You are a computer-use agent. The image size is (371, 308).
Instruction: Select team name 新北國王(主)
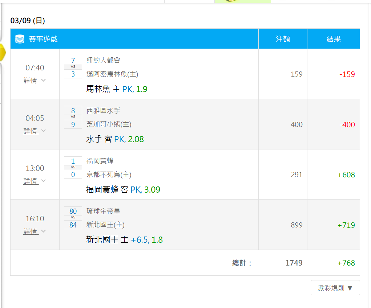pyautogui.click(x=105, y=225)
